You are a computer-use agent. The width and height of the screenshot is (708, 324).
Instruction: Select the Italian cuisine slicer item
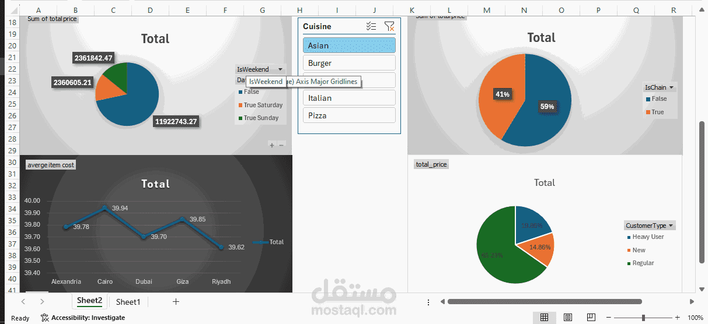[349, 98]
